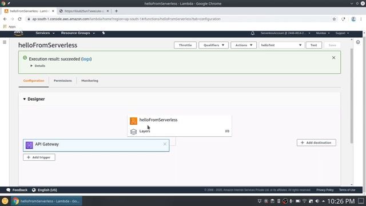366x206 pixels.
Task: Switch to the Monitoring tab
Action: point(90,81)
